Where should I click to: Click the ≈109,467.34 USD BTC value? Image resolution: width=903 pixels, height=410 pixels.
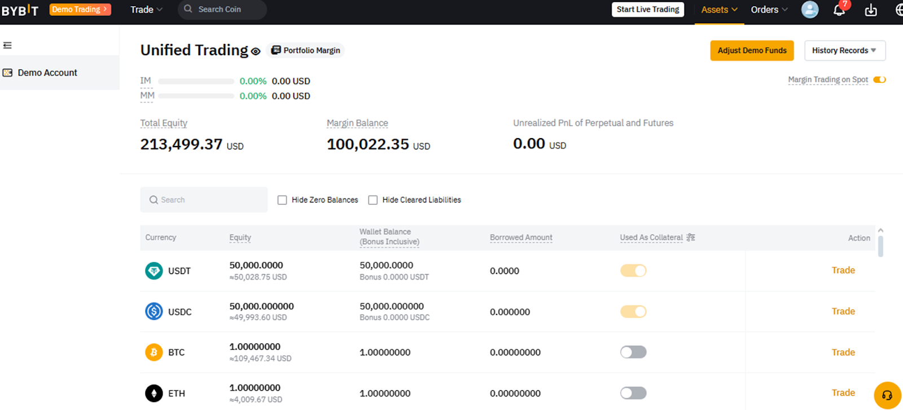pyautogui.click(x=260, y=359)
